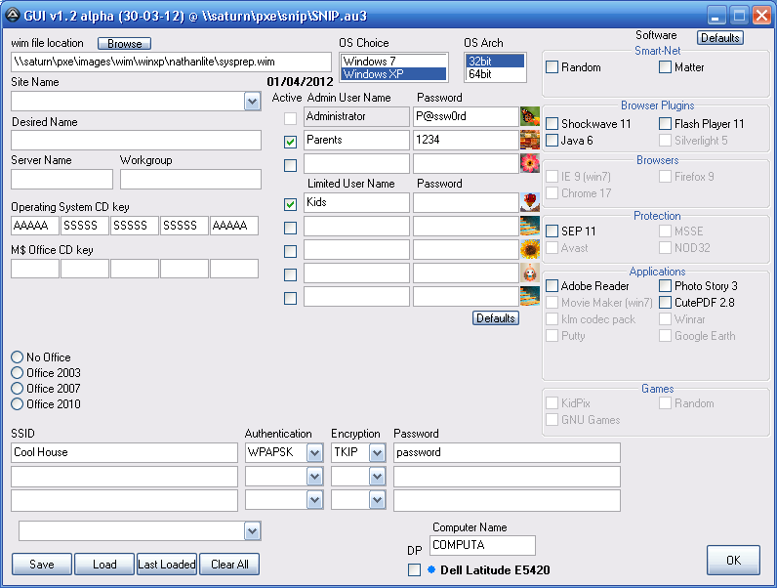Viewport: 777px width, 588px height.
Task: Open the third row Authentication dropdown
Action: pos(314,500)
